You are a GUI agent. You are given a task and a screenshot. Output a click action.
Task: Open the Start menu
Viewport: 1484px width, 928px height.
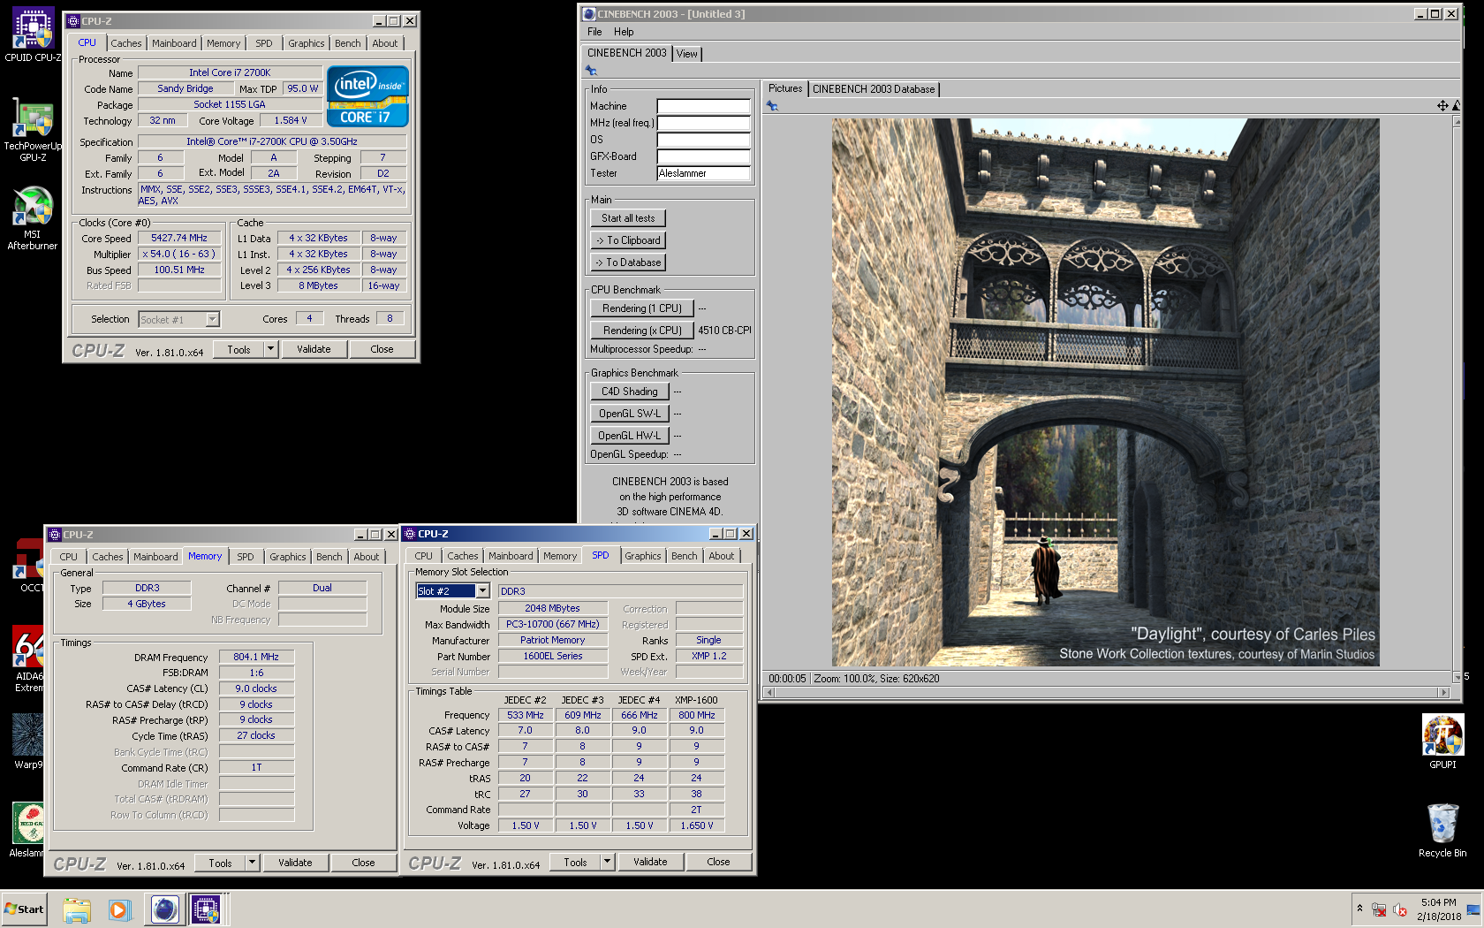[x=24, y=909]
